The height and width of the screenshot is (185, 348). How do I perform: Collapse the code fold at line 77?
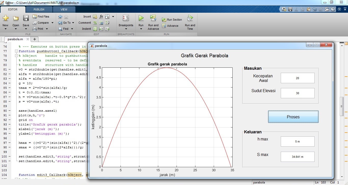pyautogui.click(x=16, y=51)
